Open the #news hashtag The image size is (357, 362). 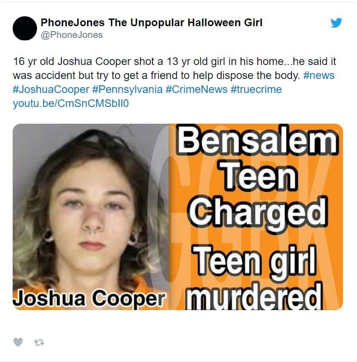point(319,75)
